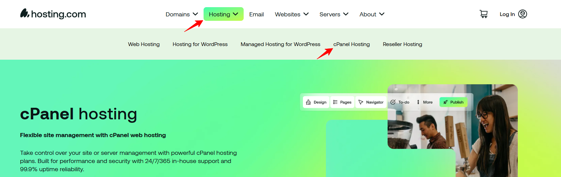Expand the Servers dropdown chevron

click(x=346, y=14)
